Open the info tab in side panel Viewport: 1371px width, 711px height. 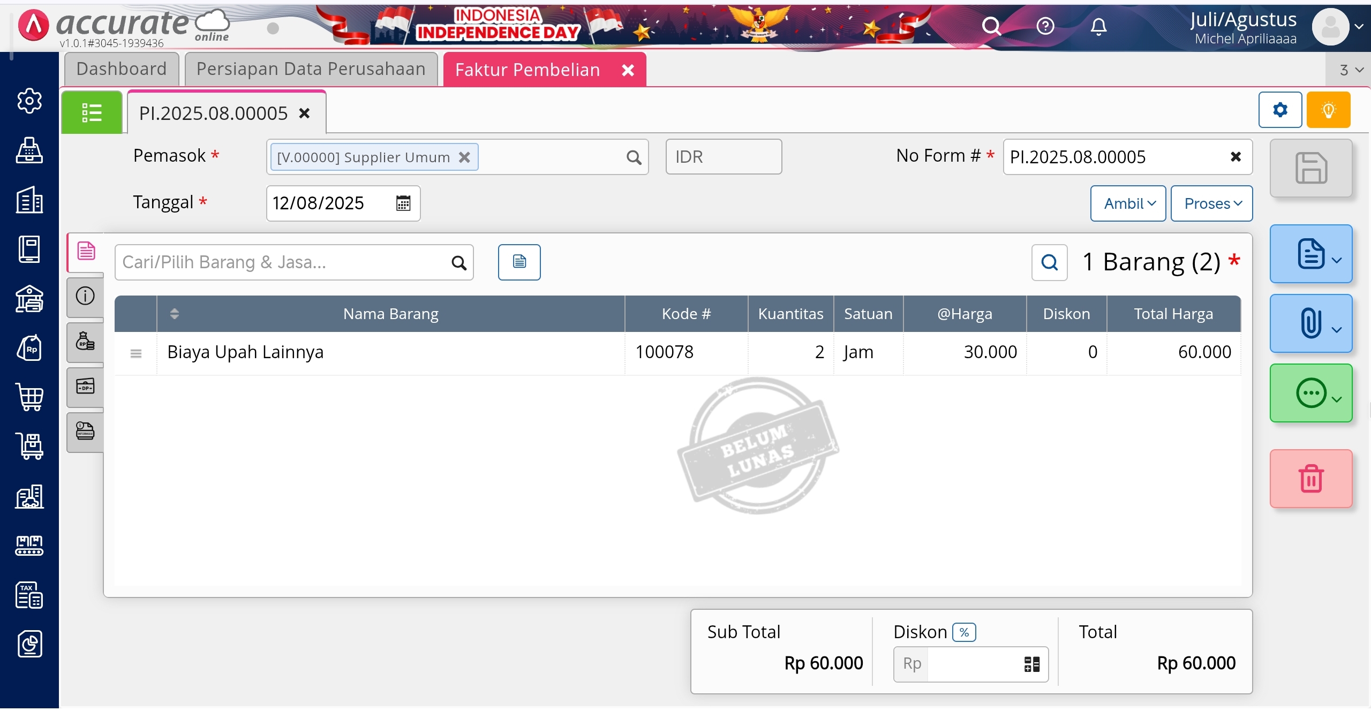85,296
